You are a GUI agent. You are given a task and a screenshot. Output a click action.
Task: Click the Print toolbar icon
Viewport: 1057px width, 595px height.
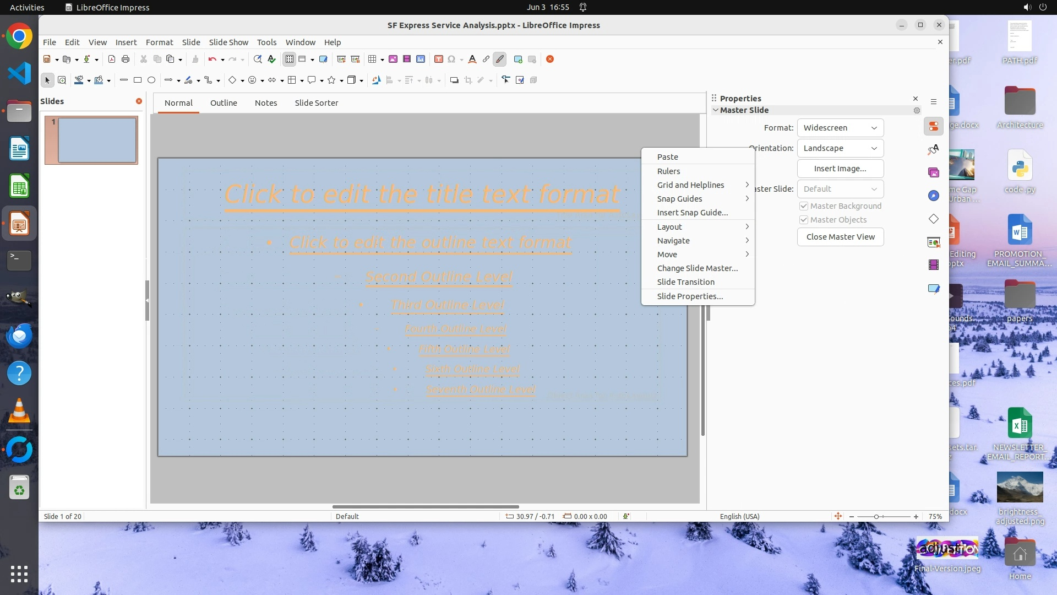pyautogui.click(x=126, y=59)
